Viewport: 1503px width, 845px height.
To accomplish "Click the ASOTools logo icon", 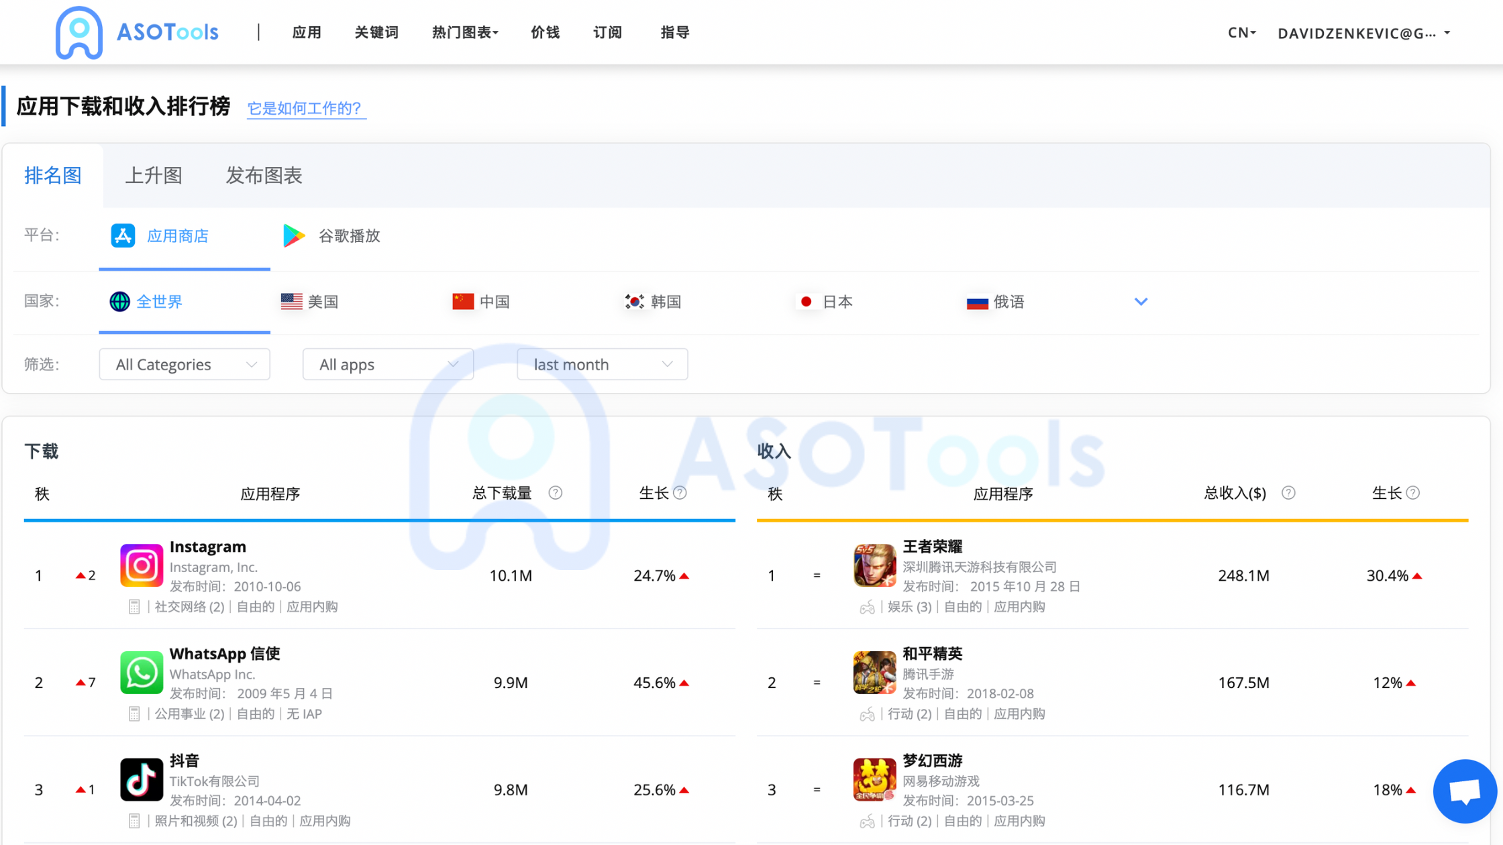I will pos(79,33).
